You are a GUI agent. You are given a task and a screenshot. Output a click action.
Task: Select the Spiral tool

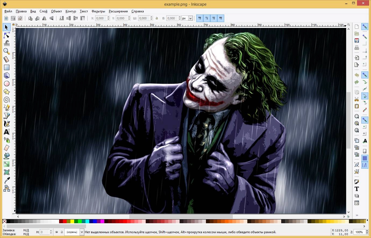point(6,100)
